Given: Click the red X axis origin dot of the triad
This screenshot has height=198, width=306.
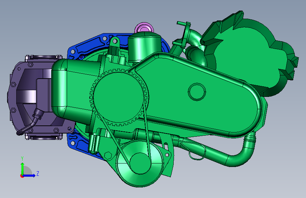Looking at the screenshot, I should point(22,176).
